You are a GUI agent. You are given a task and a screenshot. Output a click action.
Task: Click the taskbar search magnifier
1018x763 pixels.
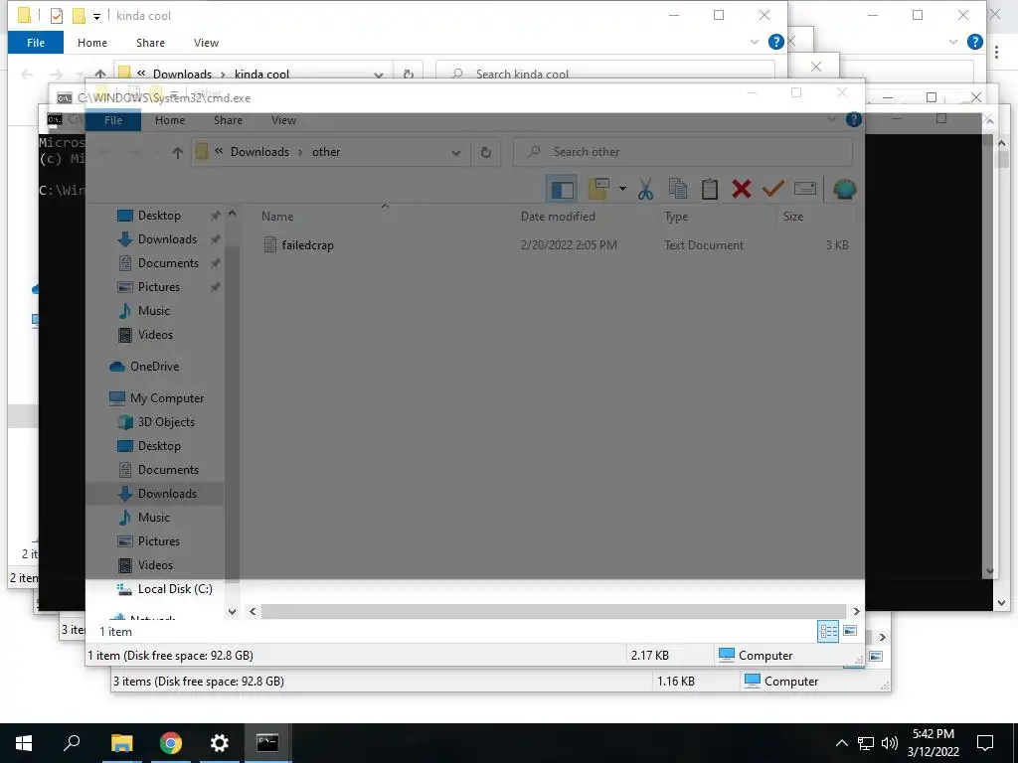click(x=72, y=743)
